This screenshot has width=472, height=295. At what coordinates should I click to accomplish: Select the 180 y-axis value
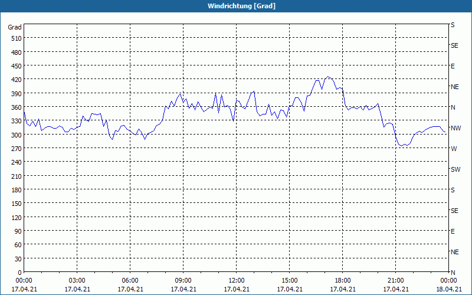(x=17, y=190)
